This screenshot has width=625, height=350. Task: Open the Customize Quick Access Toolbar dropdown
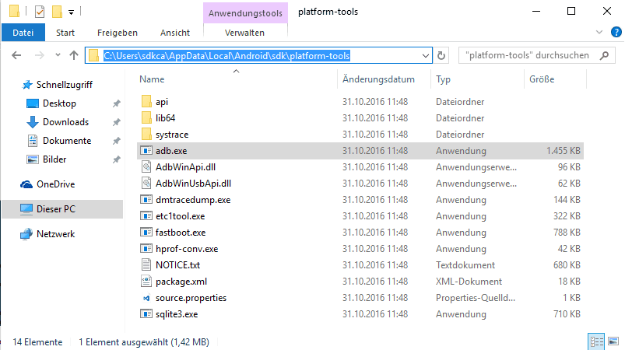click(x=71, y=12)
